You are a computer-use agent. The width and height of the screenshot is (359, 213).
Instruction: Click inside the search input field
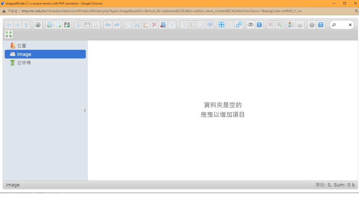point(342,25)
